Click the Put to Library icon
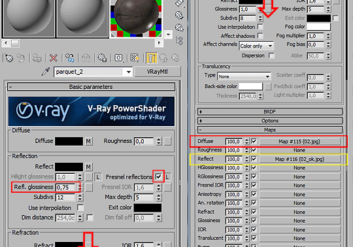Screen dimensions: 353x247 tap(102, 58)
